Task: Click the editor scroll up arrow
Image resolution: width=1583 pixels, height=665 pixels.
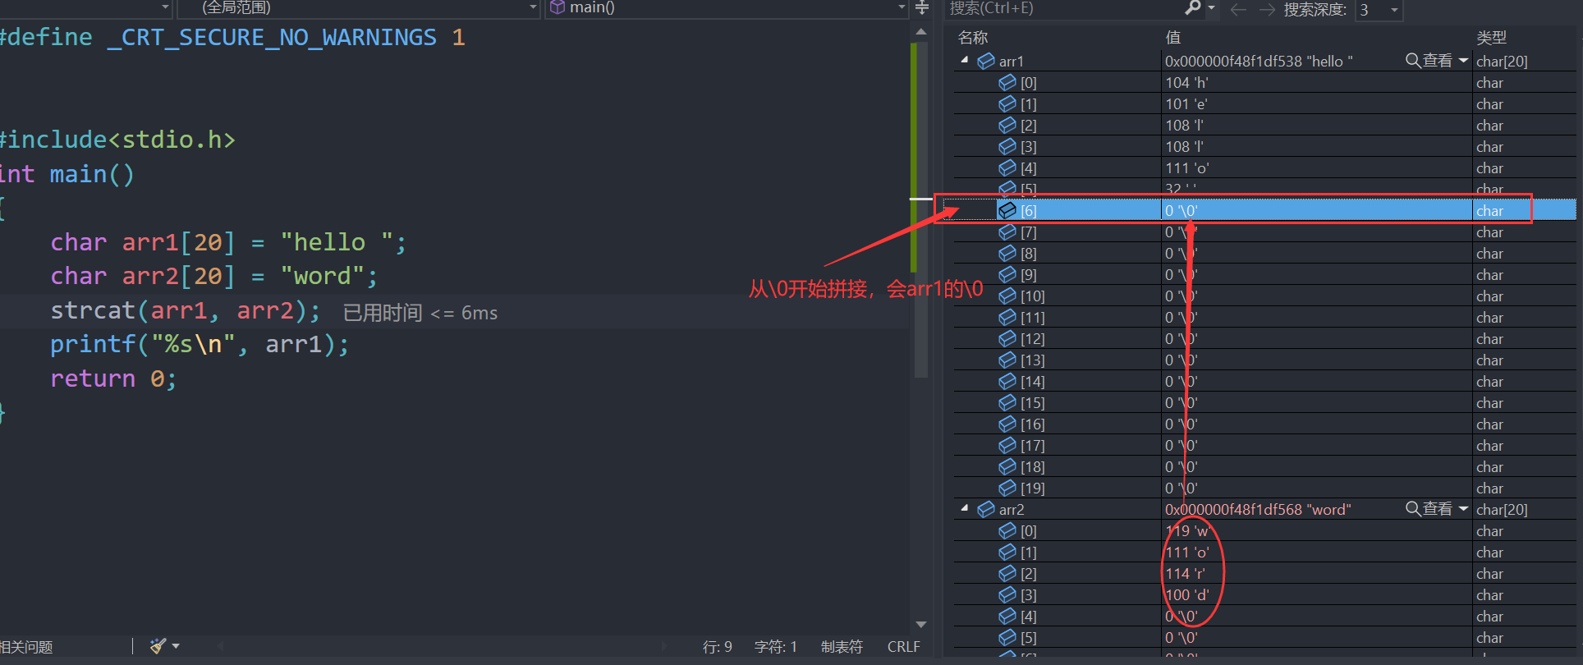Action: point(920,32)
